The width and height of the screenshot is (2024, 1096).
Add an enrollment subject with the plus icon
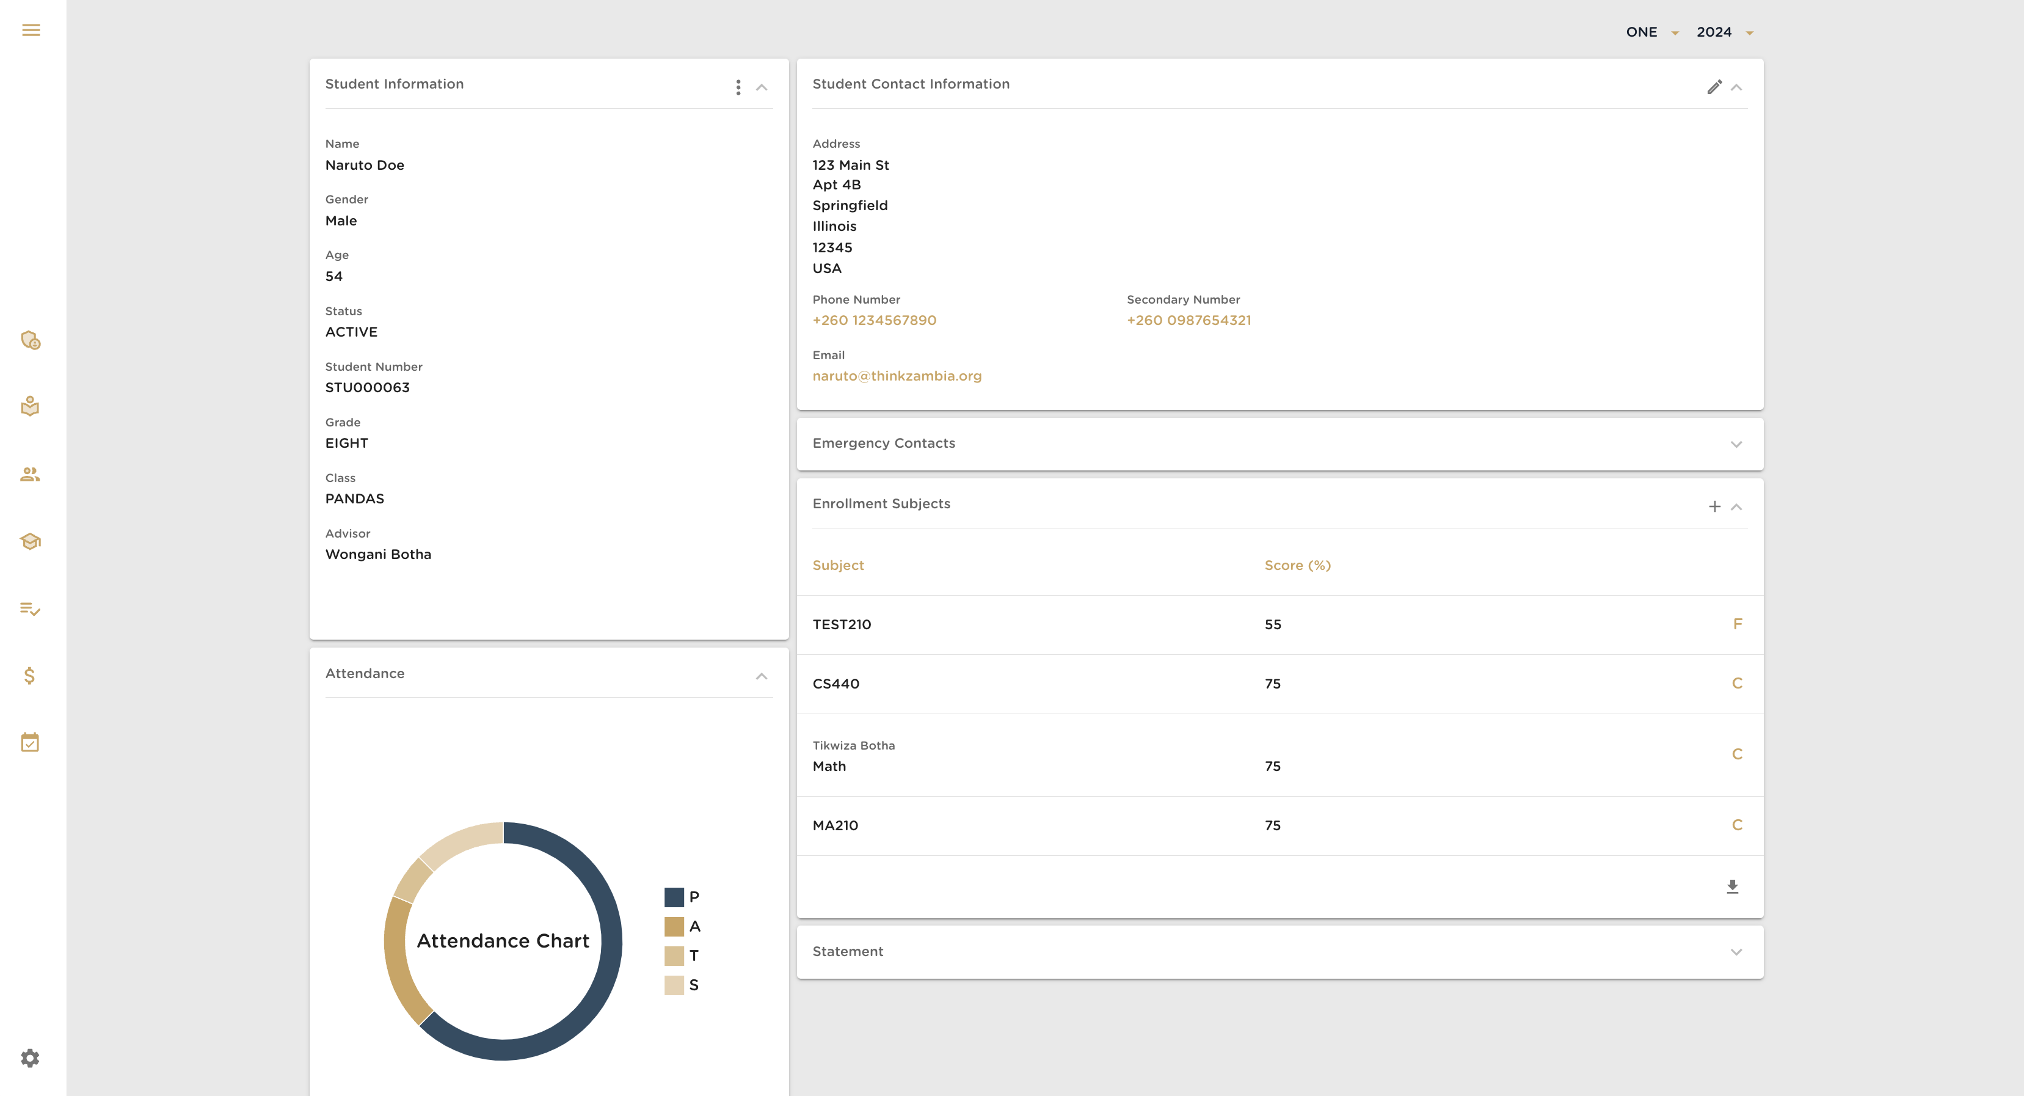[x=1714, y=506]
